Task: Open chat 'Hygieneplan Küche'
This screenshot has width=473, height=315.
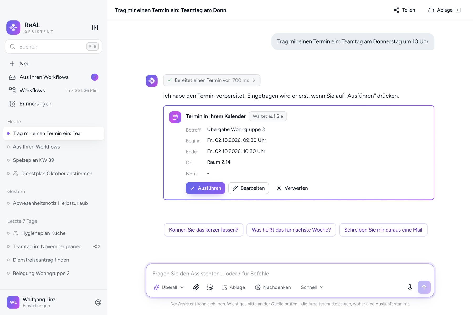Action: (x=54, y=233)
